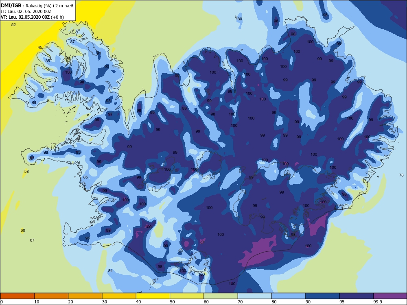This screenshot has height=305, width=407.
Task: Click the legend tick label '40'
Action: click(139, 302)
